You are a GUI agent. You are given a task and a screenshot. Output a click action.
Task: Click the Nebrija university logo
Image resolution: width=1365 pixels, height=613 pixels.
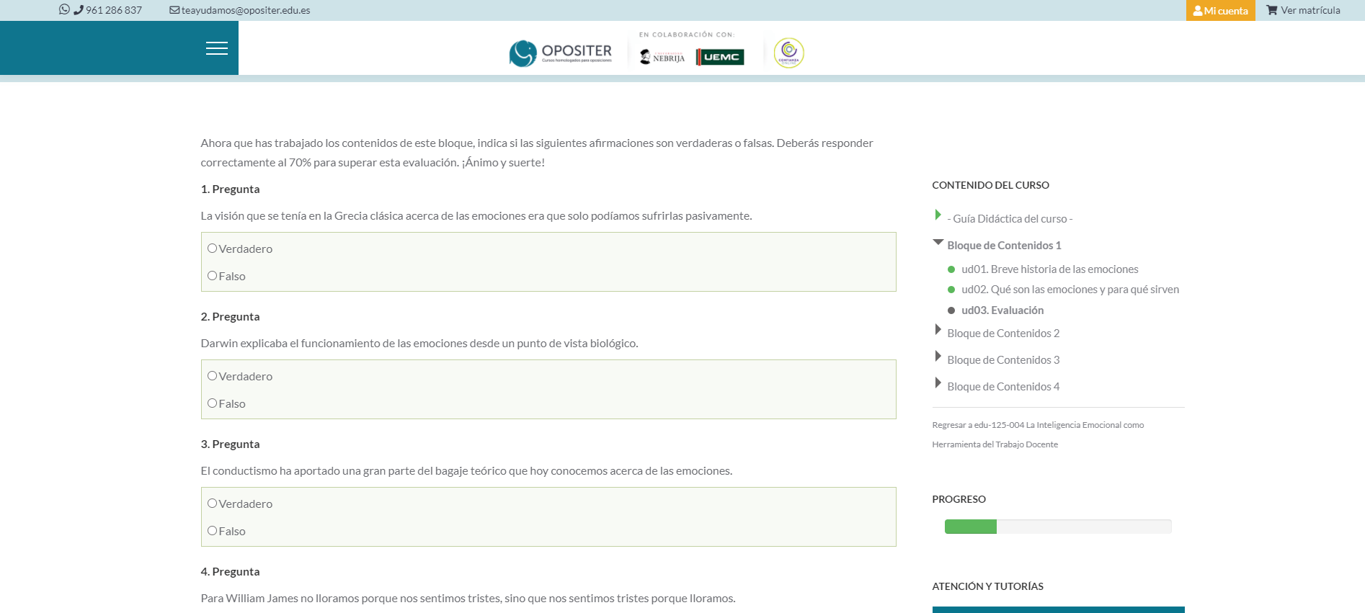point(662,57)
